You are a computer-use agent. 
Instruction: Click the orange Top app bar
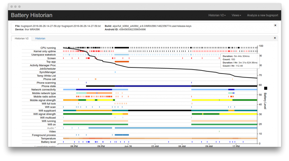pos(122,61)
